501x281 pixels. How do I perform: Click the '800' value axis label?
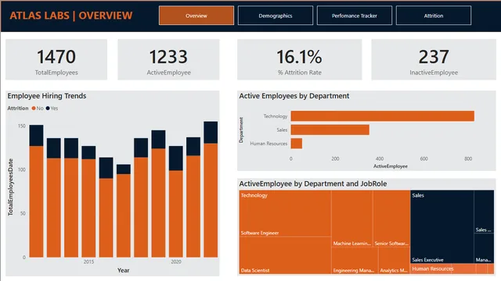click(468, 158)
